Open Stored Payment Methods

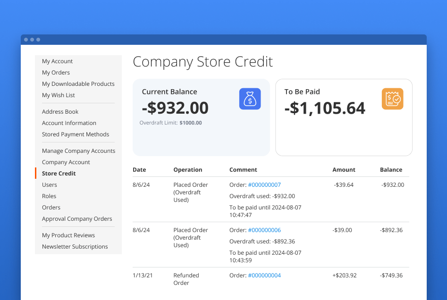pos(76,134)
